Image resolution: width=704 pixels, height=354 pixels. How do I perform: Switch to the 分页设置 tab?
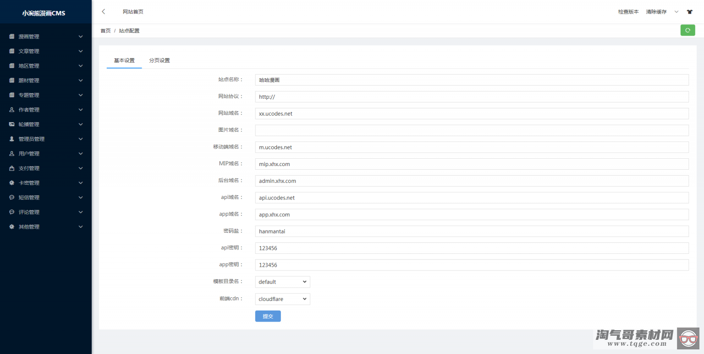coord(159,60)
